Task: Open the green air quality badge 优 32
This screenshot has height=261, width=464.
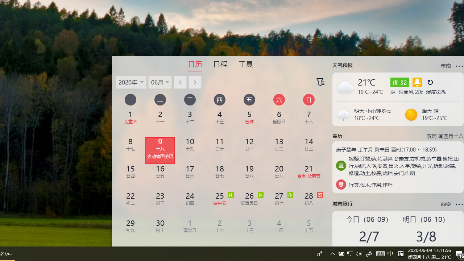Action: point(399,82)
